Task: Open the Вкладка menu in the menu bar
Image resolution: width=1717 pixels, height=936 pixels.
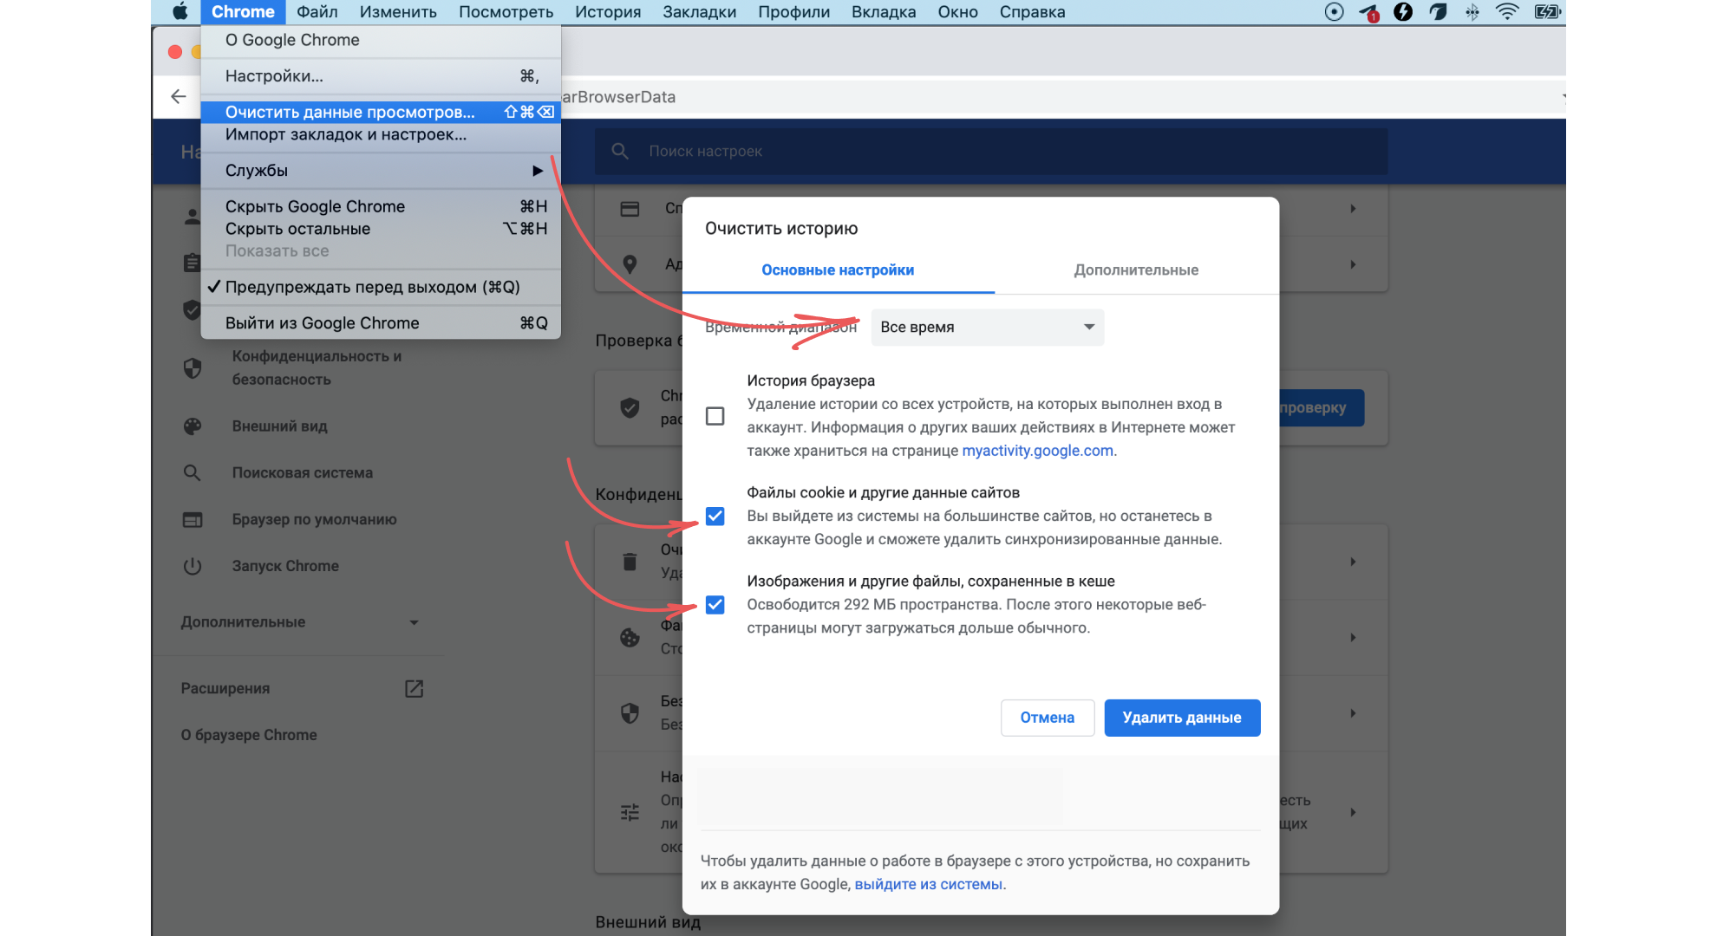Action: (884, 12)
